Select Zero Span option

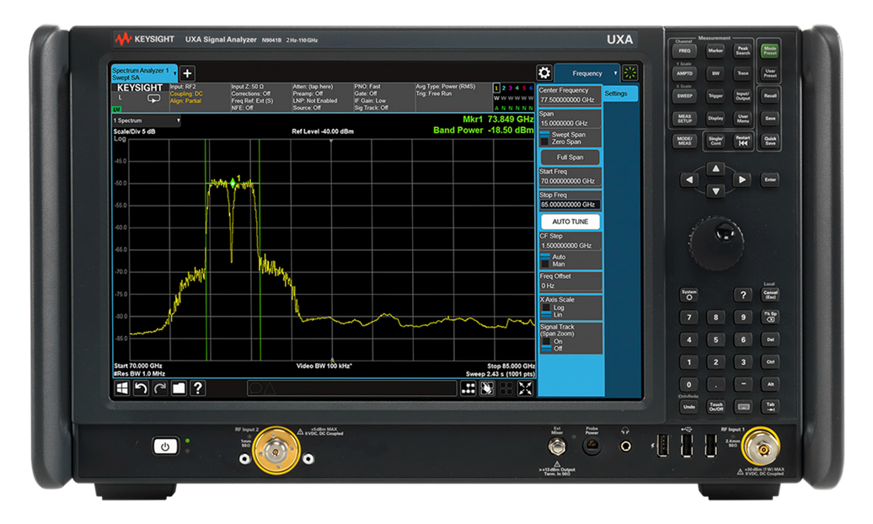[561, 142]
